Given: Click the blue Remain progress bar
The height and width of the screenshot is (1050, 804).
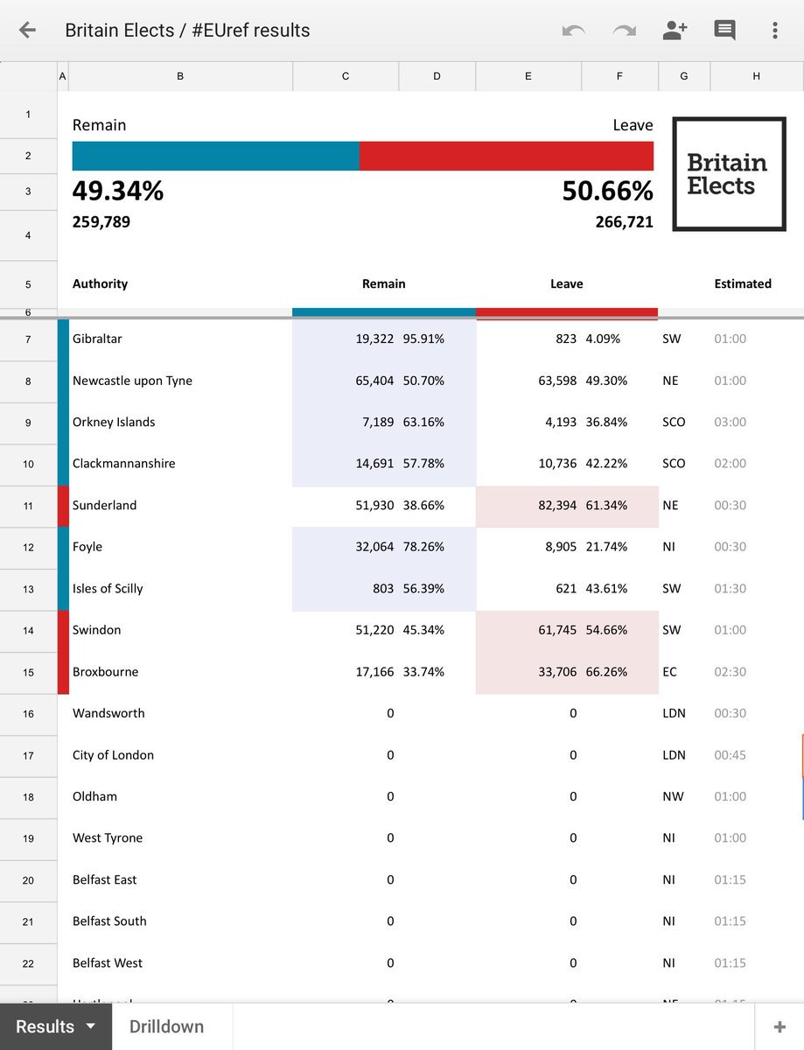Looking at the screenshot, I should point(216,156).
